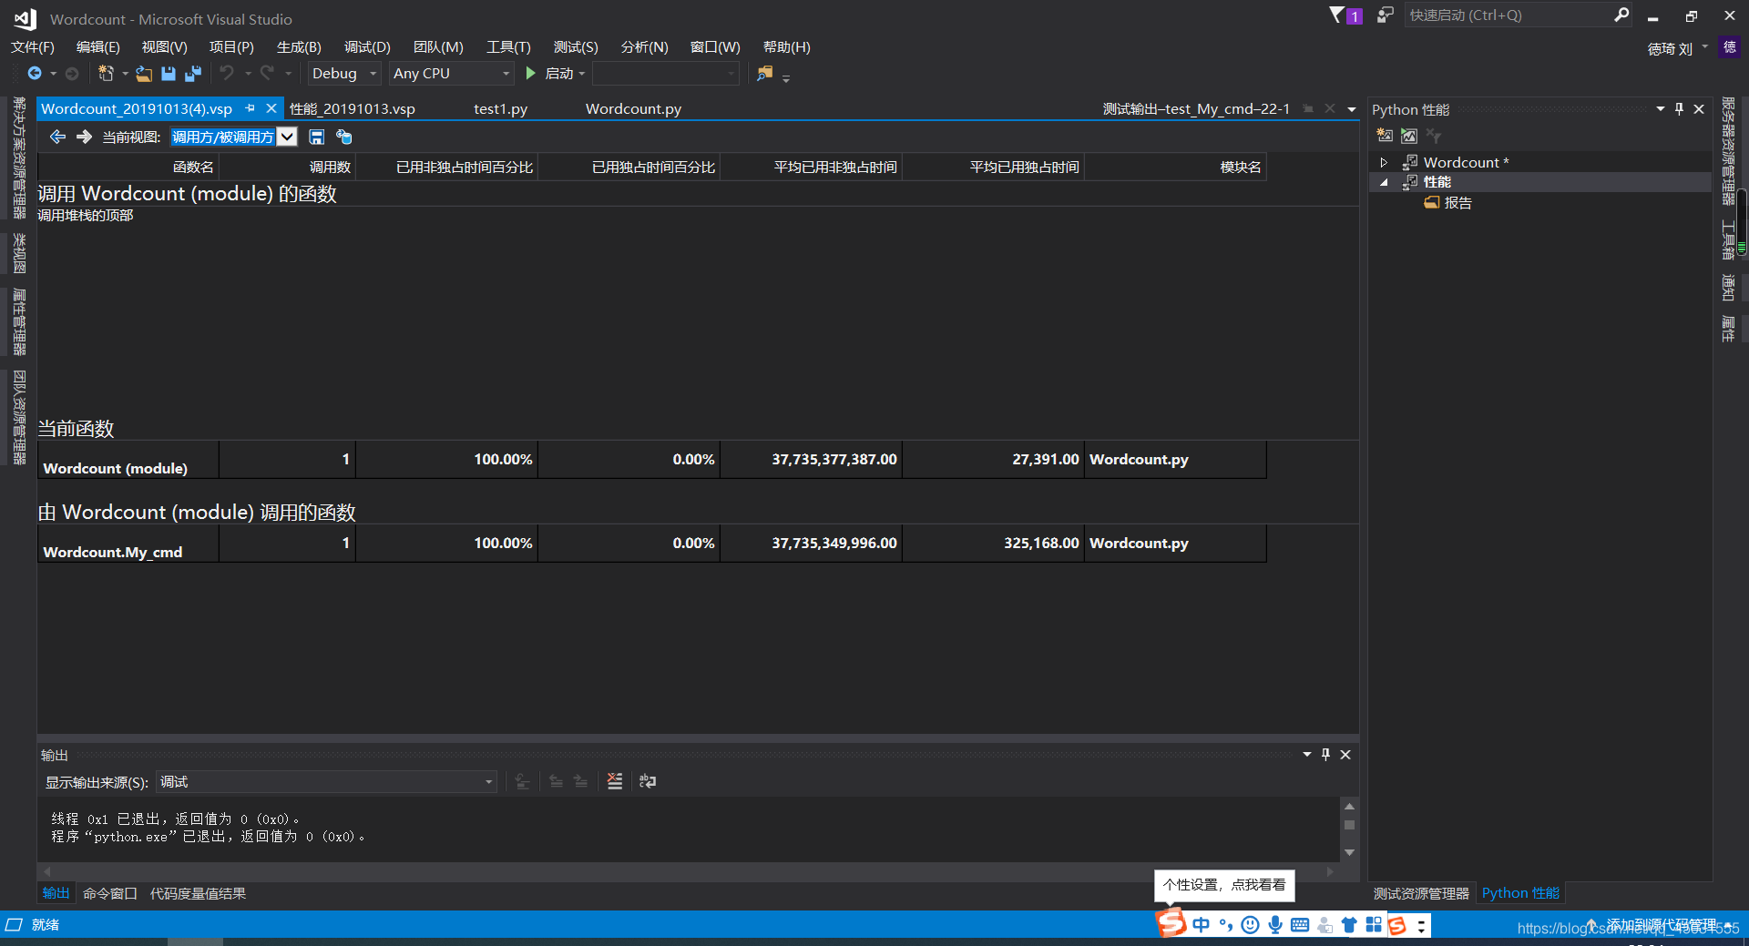The width and height of the screenshot is (1749, 946).
Task: Click the Toggle Word Wrap output icon
Action: tap(648, 781)
